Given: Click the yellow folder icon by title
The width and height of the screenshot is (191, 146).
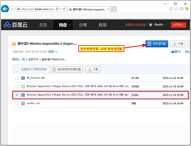Looking at the screenshot, I should [14, 44].
